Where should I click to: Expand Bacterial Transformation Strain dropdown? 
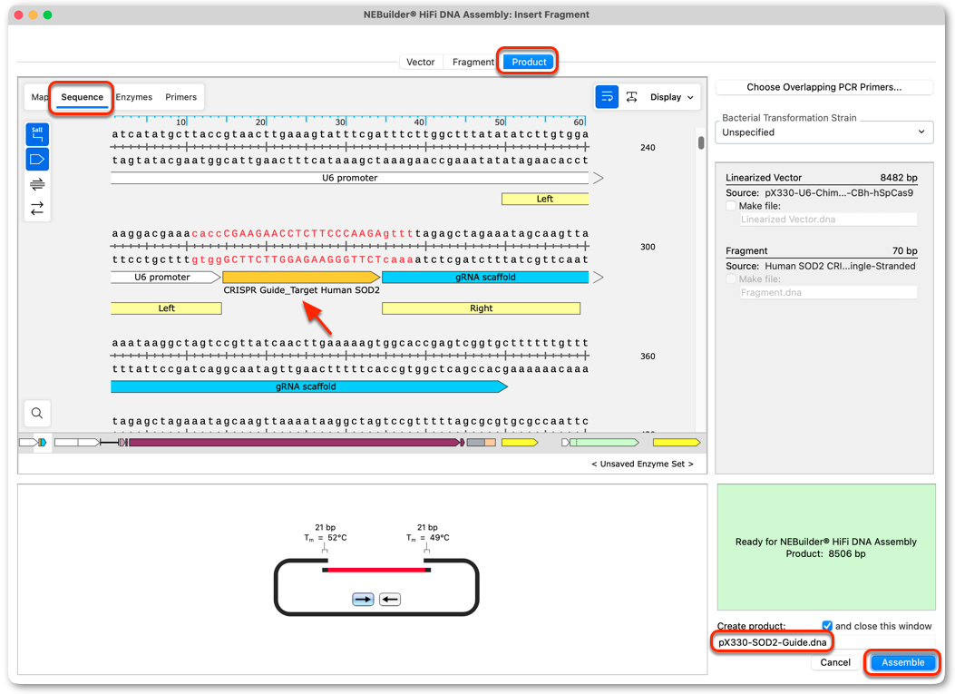click(824, 132)
